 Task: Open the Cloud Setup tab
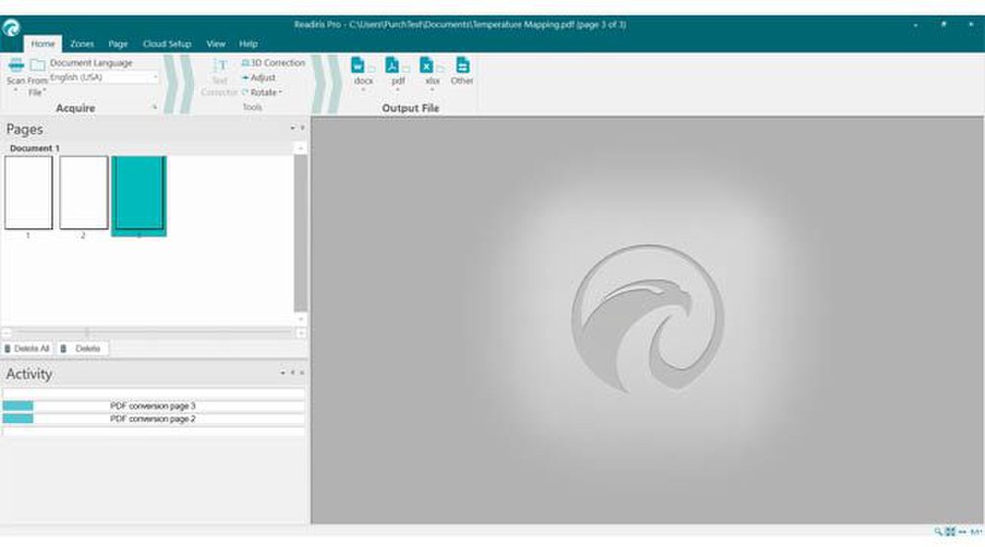coord(166,44)
